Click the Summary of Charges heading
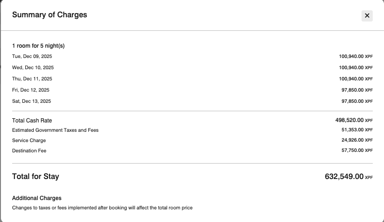Screen dimensions: 384x222 point(50,14)
